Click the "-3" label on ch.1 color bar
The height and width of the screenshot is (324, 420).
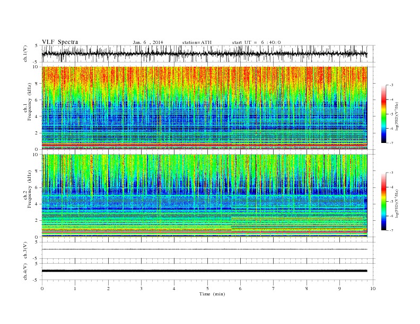tap(391, 85)
